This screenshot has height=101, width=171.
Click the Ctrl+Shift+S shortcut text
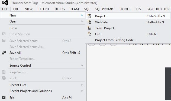71,53
